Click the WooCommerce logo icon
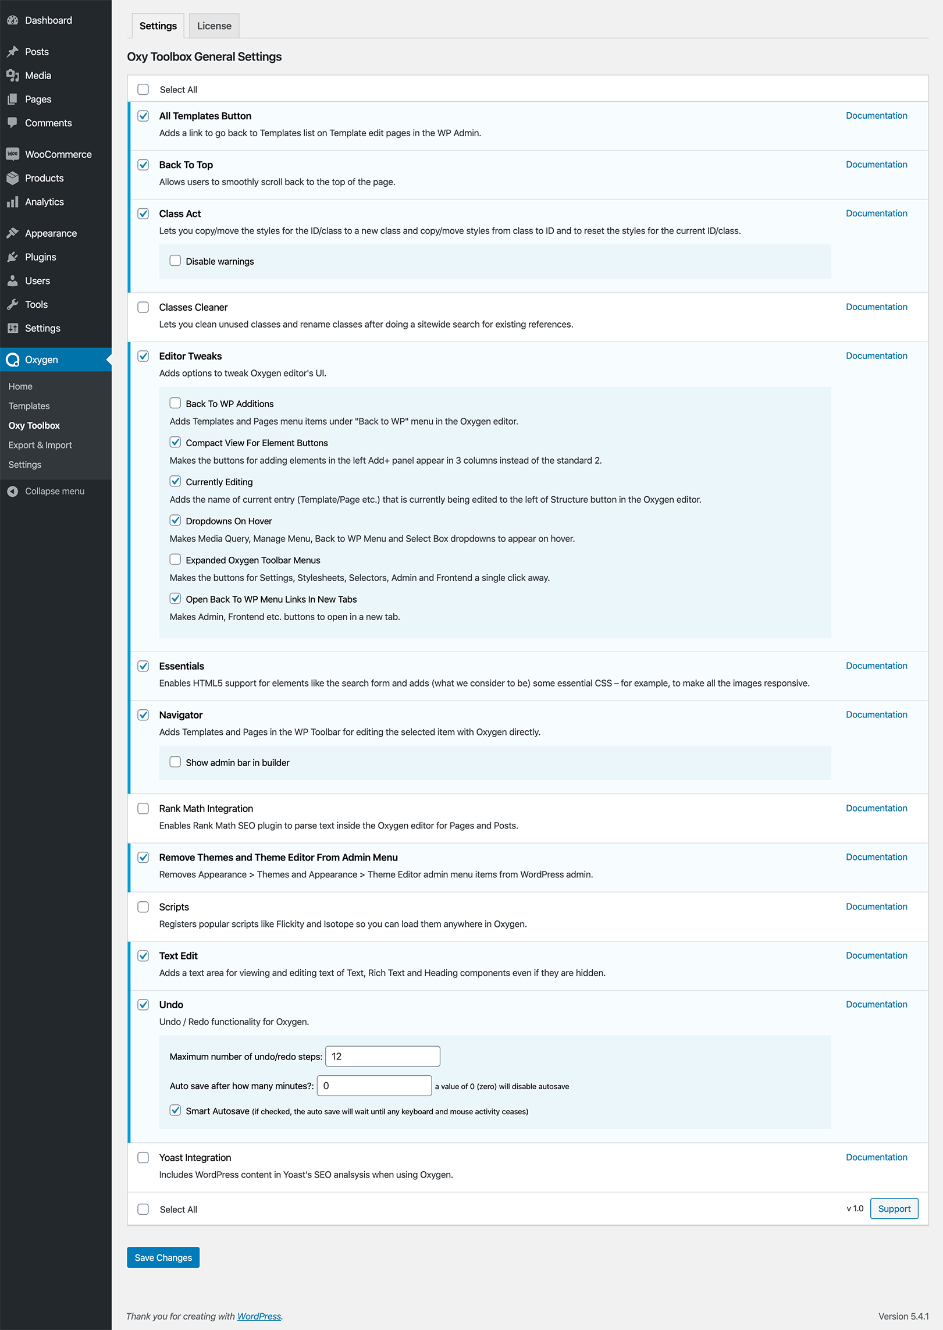This screenshot has width=943, height=1330. pyautogui.click(x=13, y=154)
